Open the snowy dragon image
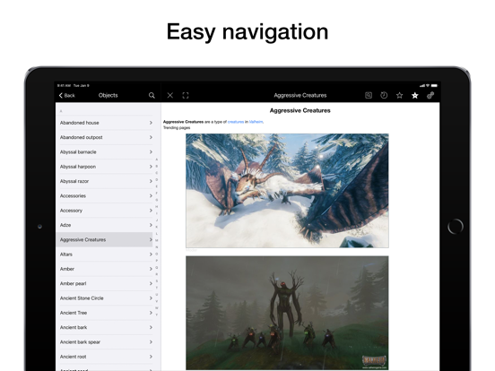495x371 pixels. tap(287, 191)
